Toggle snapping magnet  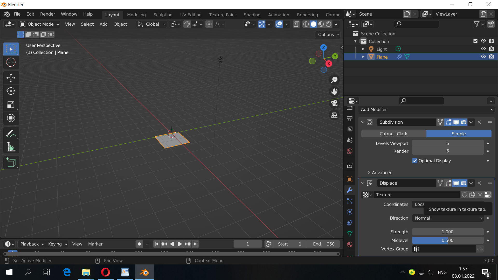click(187, 24)
